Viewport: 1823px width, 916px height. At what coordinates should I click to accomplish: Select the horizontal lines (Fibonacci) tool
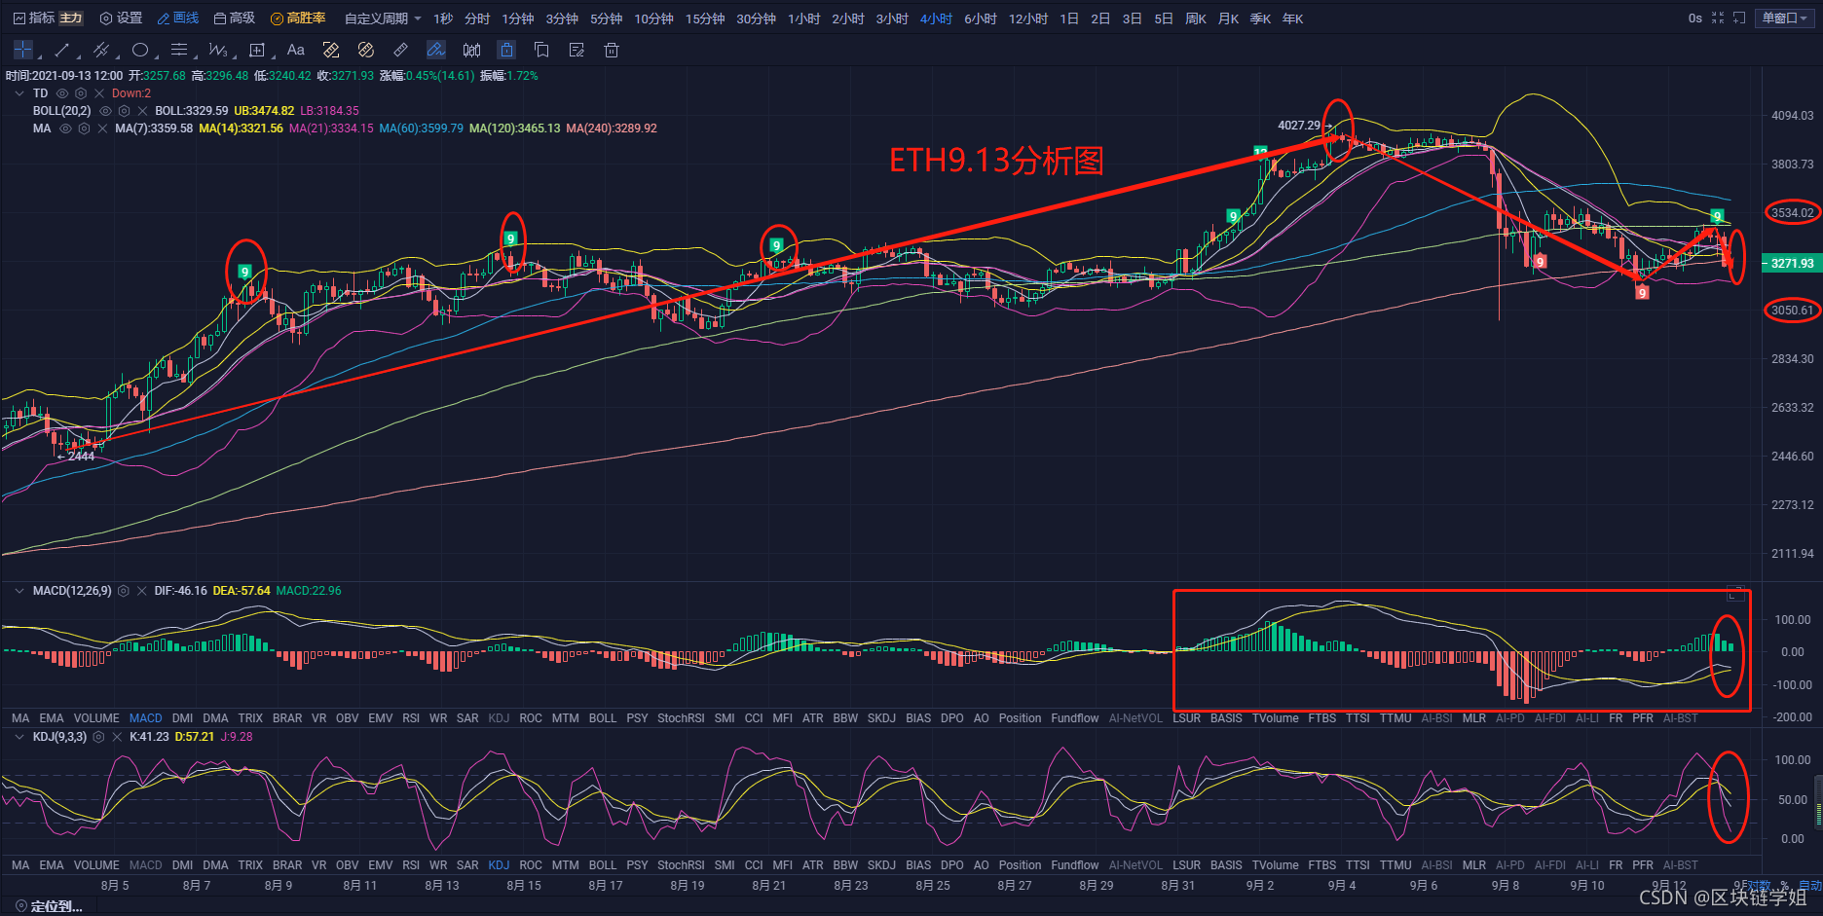(179, 50)
